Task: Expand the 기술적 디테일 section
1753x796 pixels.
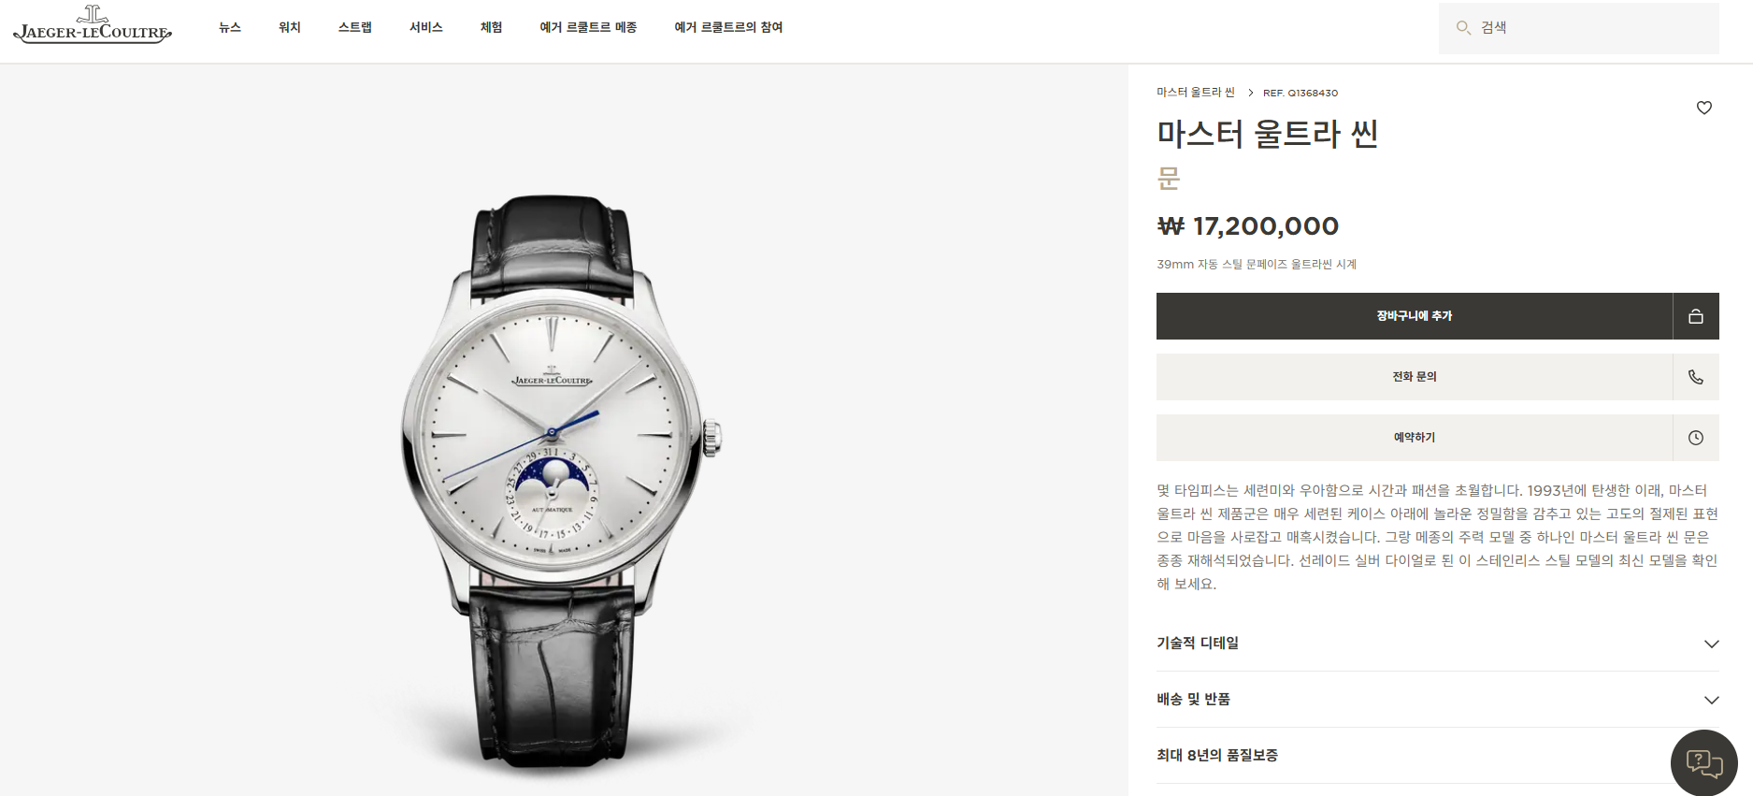Action: click(1437, 644)
